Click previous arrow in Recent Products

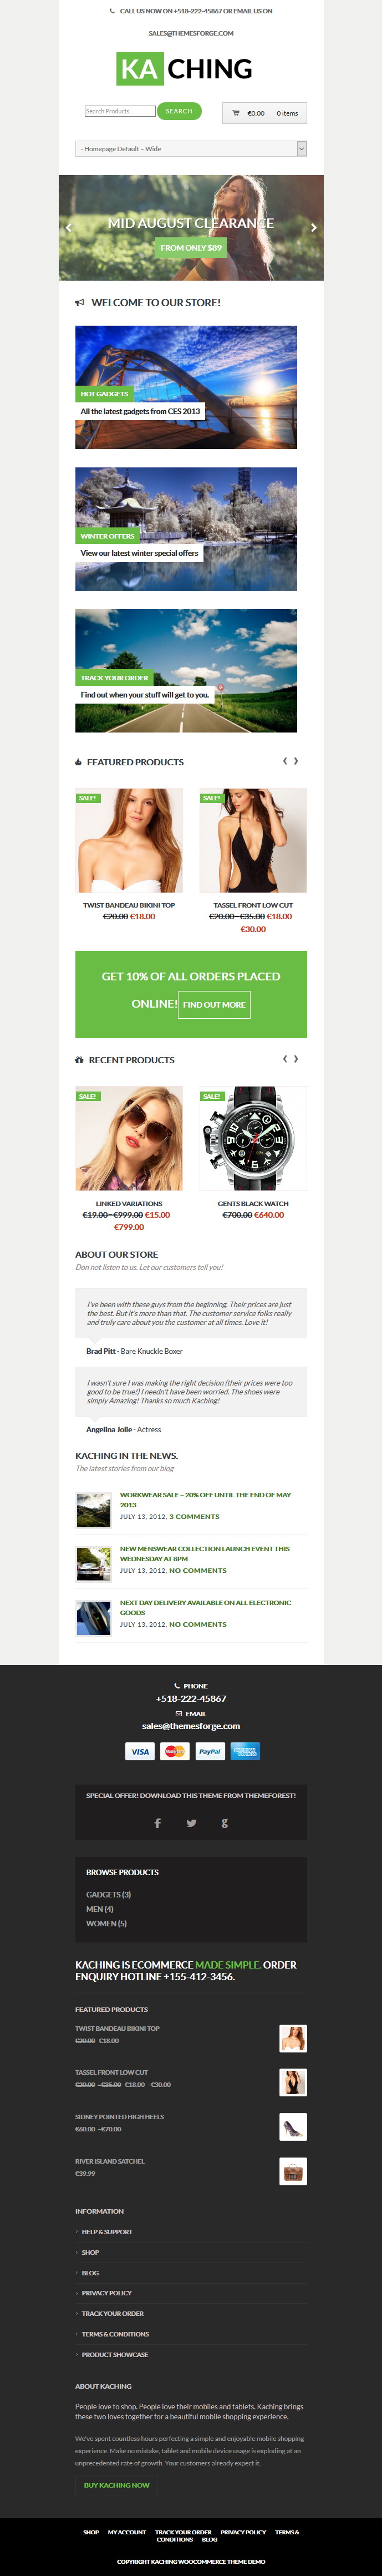(286, 1059)
